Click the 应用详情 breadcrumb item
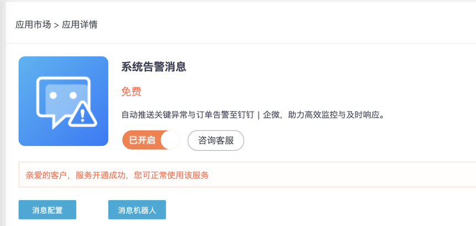Image resolution: width=476 pixels, height=226 pixels. click(80, 24)
